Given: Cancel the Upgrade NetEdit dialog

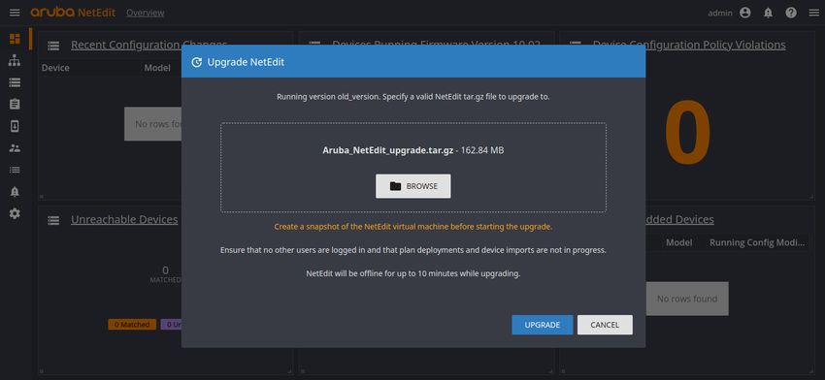Looking at the screenshot, I should (x=605, y=325).
